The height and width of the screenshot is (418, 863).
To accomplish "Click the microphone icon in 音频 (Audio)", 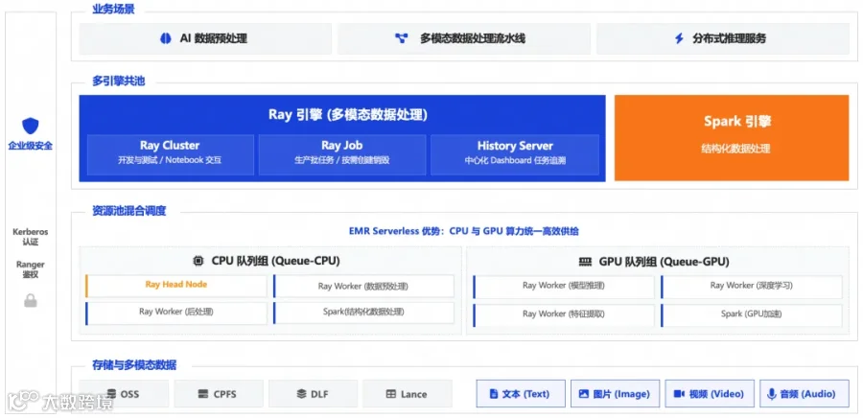I will 772,394.
